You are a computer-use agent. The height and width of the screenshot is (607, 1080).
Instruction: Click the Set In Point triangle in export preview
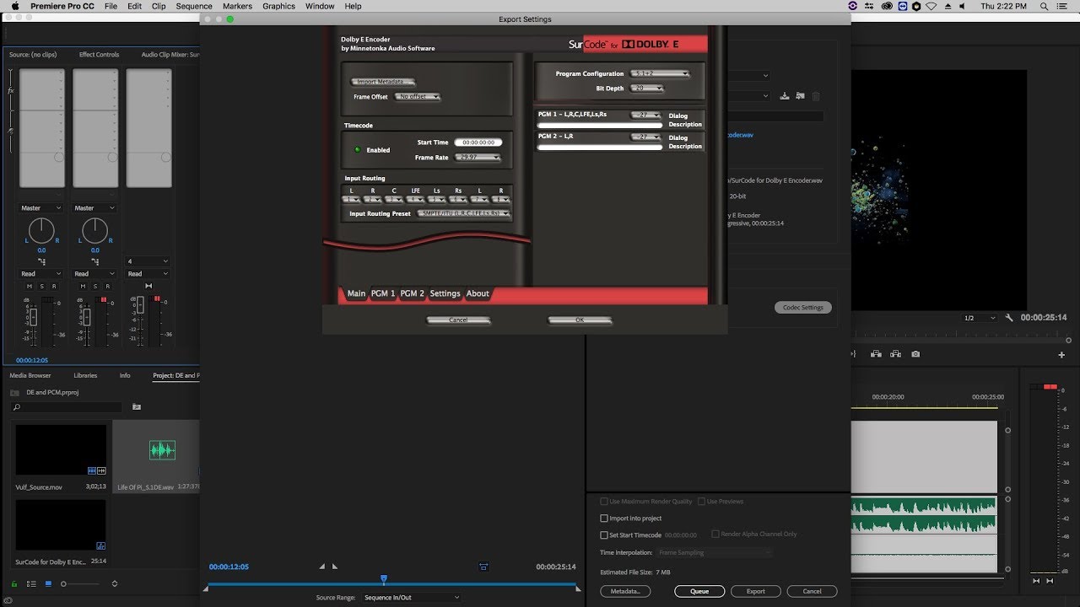321,567
